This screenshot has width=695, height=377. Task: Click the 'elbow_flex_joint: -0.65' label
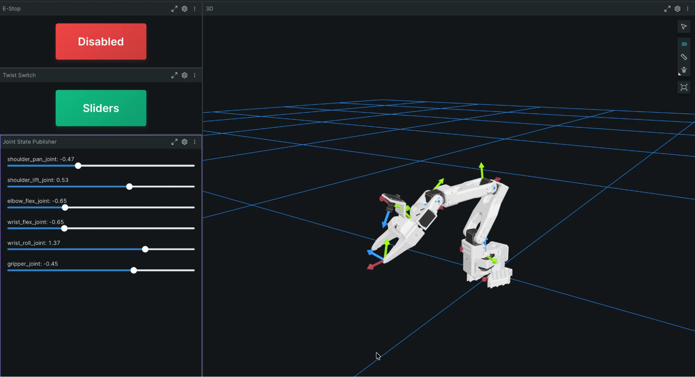pos(37,201)
